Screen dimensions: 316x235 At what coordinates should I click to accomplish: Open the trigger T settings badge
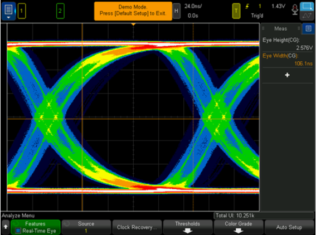[x=236, y=11]
